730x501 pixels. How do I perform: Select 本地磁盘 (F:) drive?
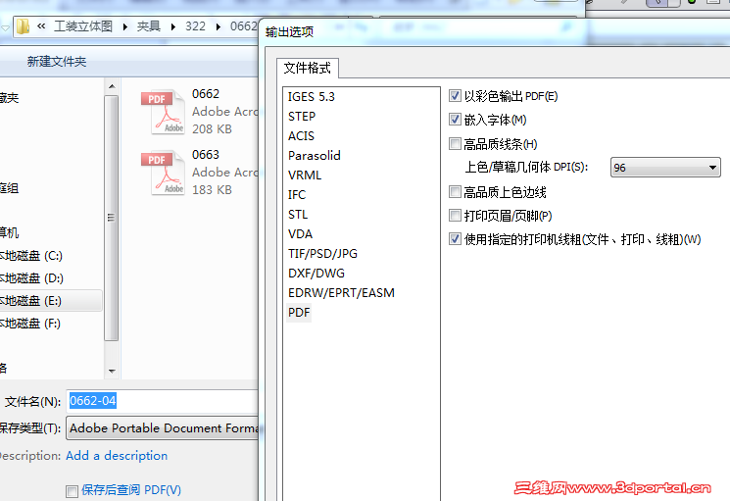pos(30,324)
